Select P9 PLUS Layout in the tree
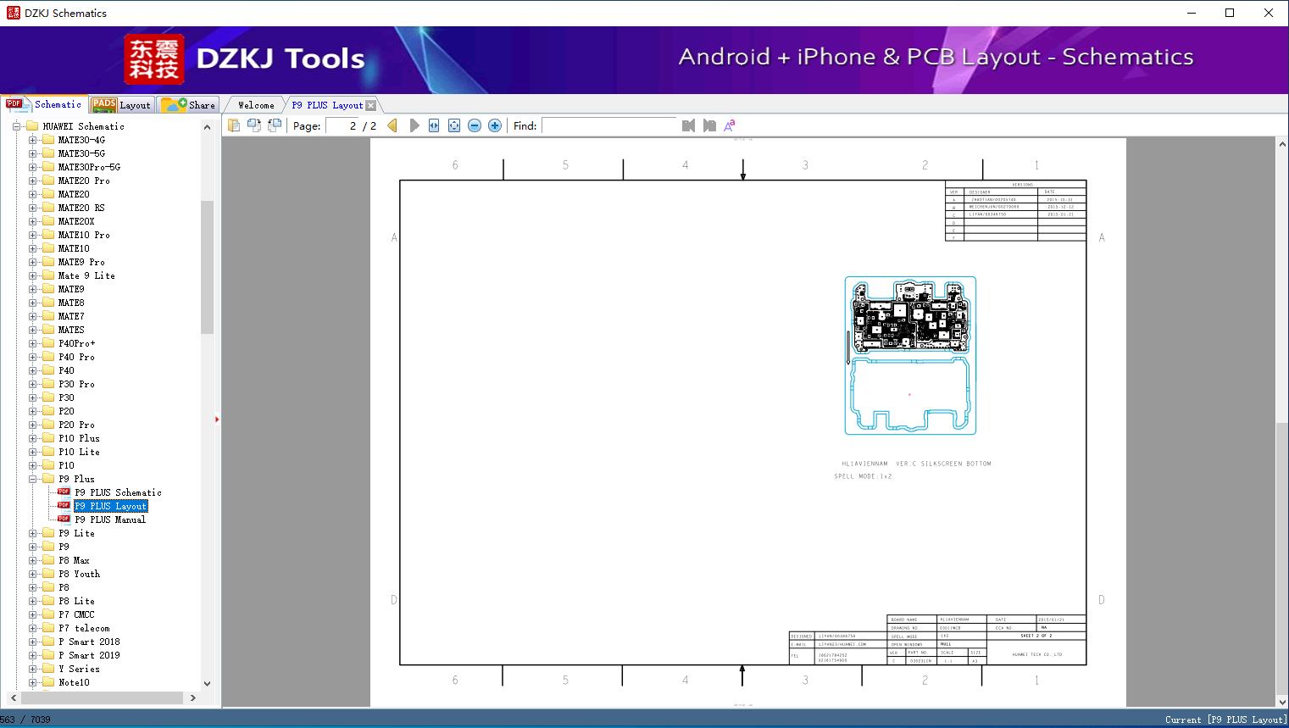Image resolution: width=1289 pixels, height=728 pixels. [110, 506]
